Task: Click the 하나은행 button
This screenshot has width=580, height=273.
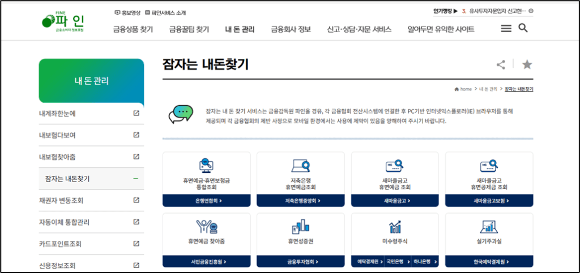Action: (x=425, y=262)
